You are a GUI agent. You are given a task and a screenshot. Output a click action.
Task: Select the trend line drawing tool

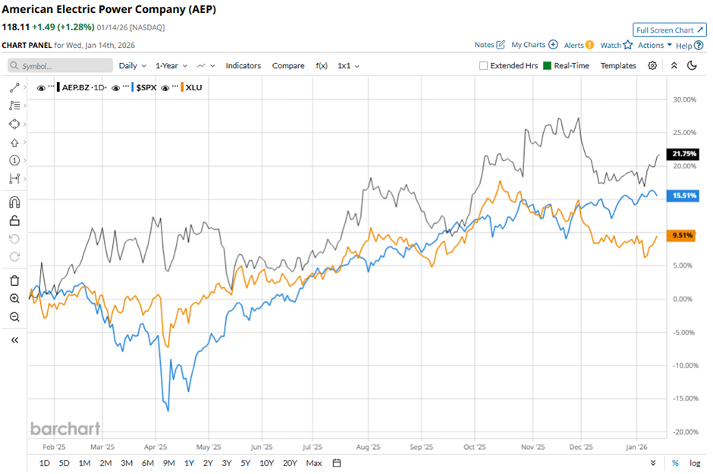[x=14, y=88]
